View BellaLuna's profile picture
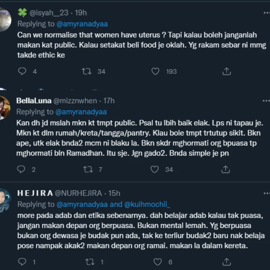The width and height of the screenshot is (270, 270). click(x=5, y=107)
